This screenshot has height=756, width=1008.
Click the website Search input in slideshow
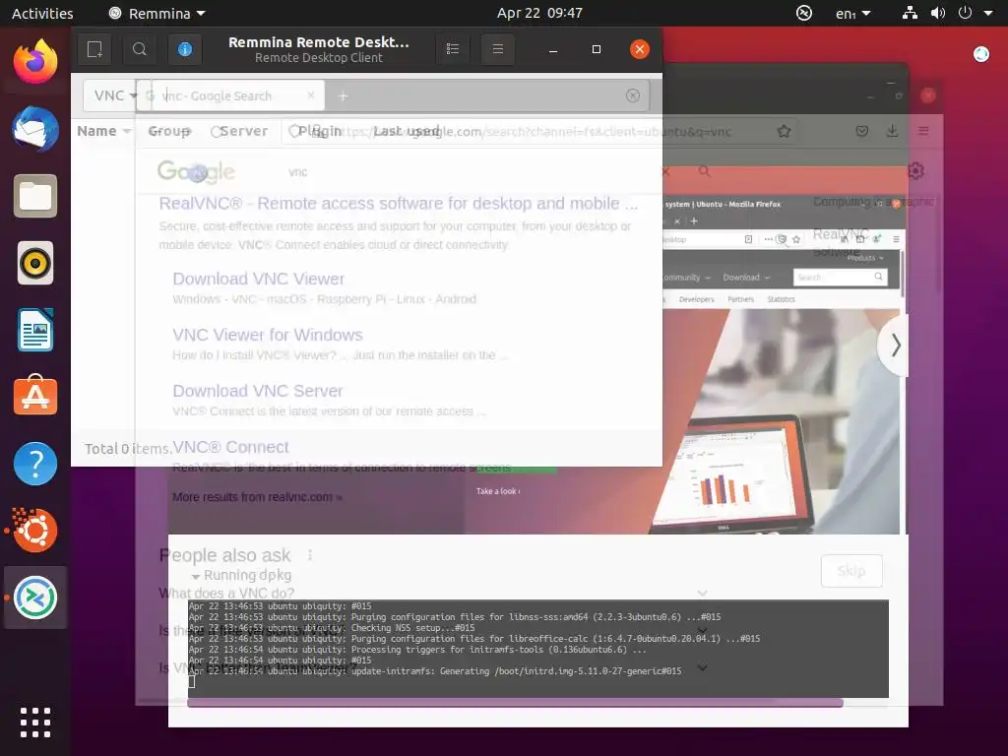[841, 277]
